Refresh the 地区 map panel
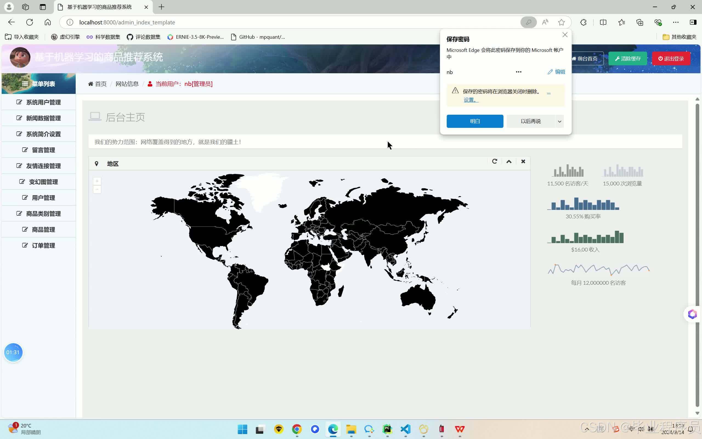 click(x=495, y=161)
